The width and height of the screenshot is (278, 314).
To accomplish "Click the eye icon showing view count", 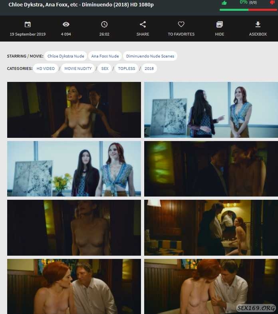I will point(66,25).
